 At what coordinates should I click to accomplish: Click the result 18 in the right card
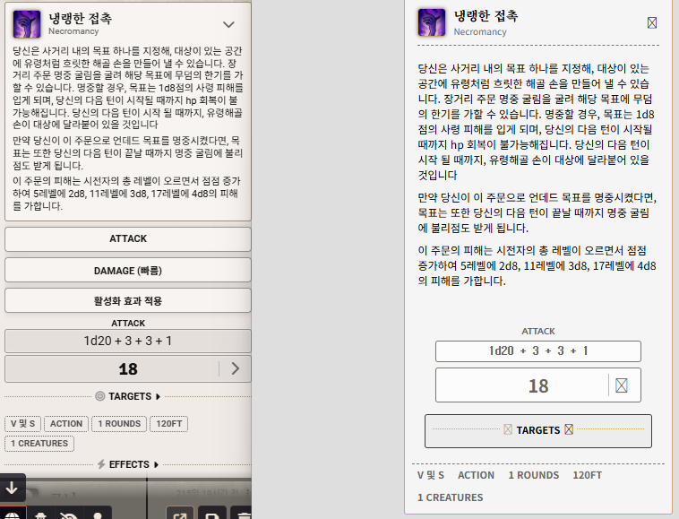point(538,386)
